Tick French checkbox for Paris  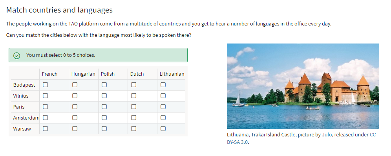pyautogui.click(x=46, y=107)
